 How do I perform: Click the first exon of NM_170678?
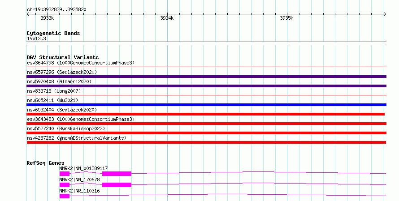[65, 185]
